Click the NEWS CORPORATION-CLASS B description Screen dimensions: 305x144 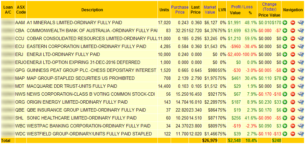(x=91, y=94)
